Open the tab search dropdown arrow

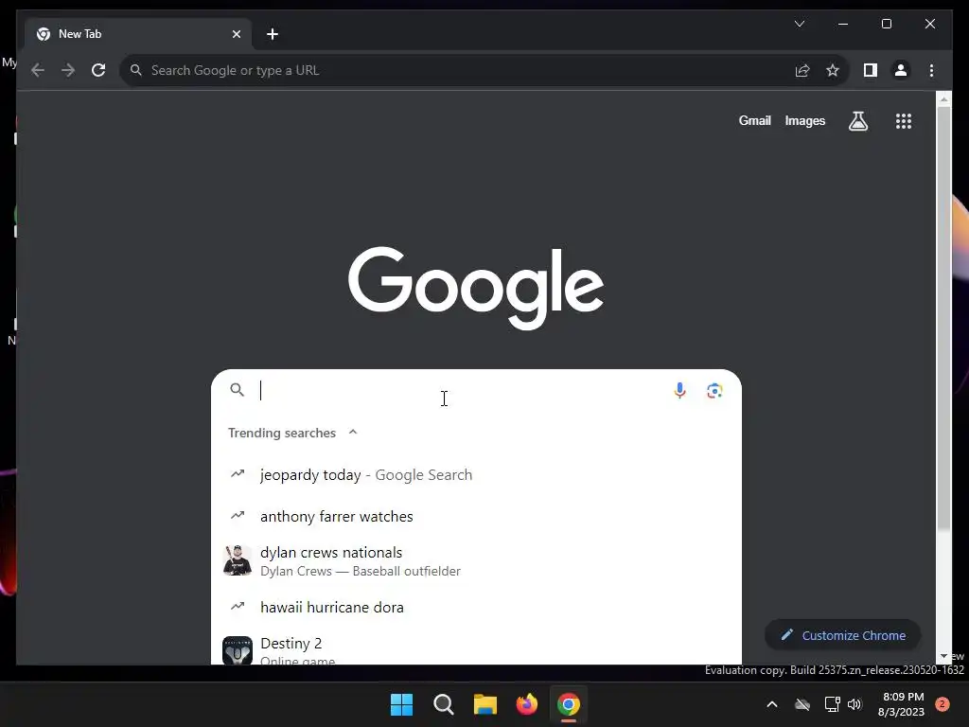coord(799,24)
